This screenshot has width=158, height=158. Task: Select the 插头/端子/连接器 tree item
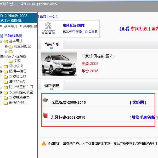pos(13,56)
